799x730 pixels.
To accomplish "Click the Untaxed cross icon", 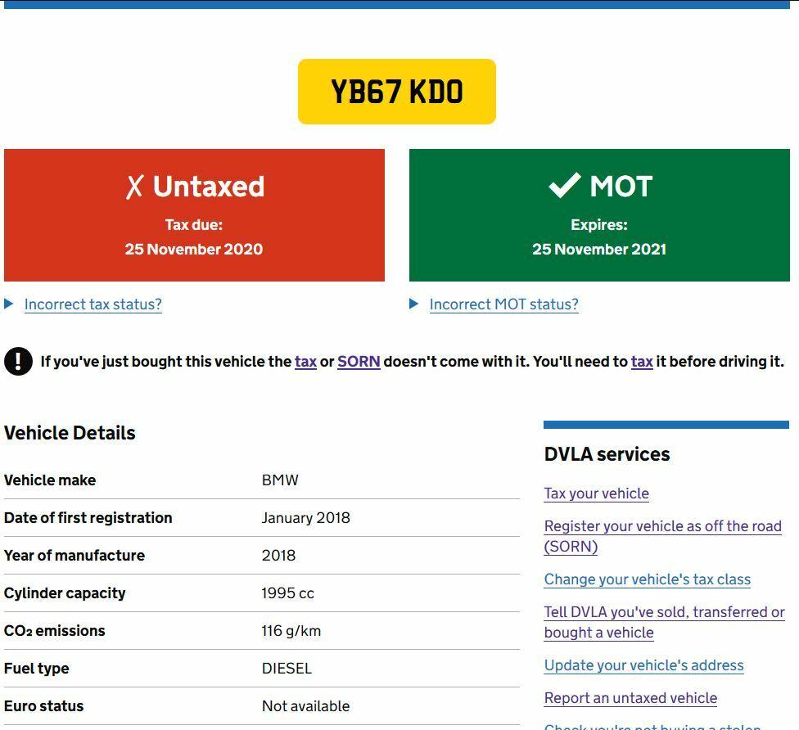I will tap(134, 187).
